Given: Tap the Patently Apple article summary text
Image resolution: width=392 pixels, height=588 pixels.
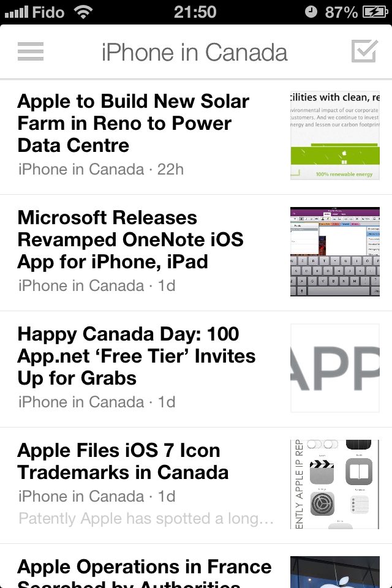Looking at the screenshot, I should (x=146, y=519).
